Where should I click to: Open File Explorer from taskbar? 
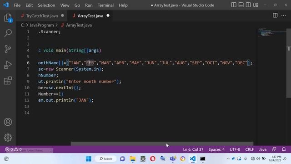[132, 159]
